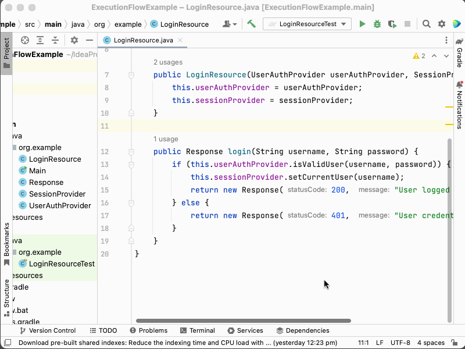This screenshot has height=349, width=465.
Task: Click the 11:1 caret position indicator
Action: point(363,343)
